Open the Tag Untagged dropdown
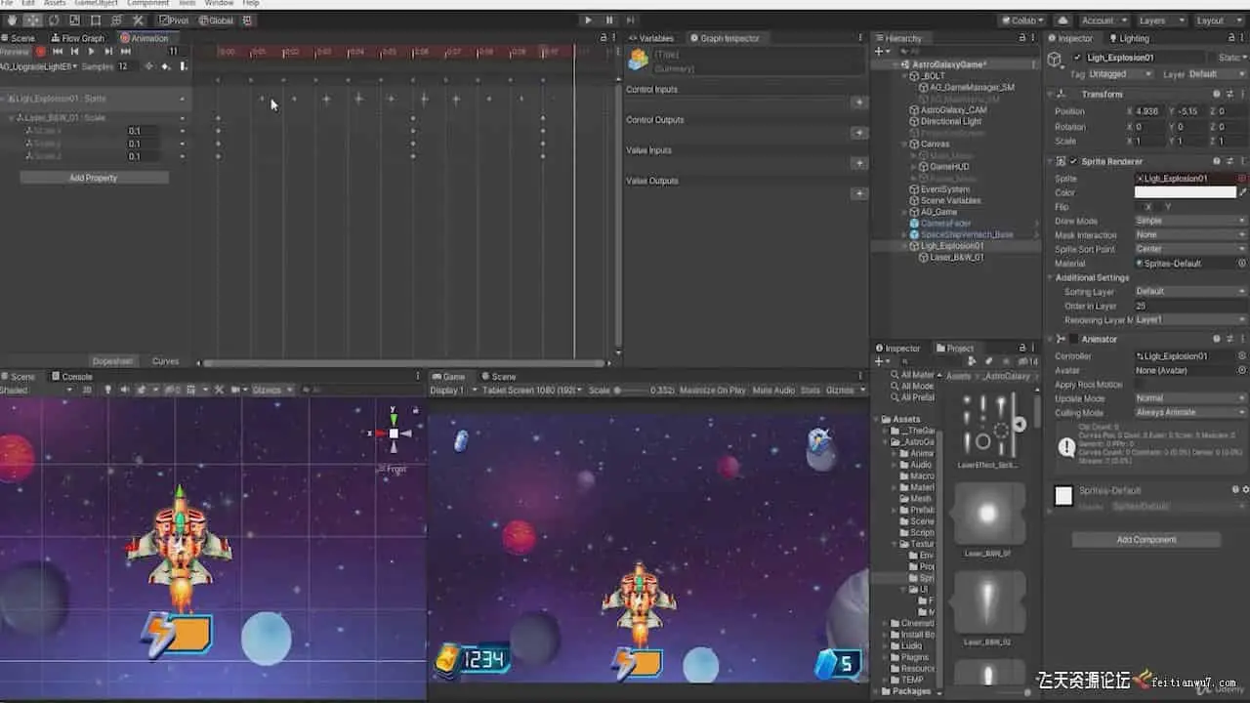This screenshot has height=703, width=1250. (x=1119, y=74)
